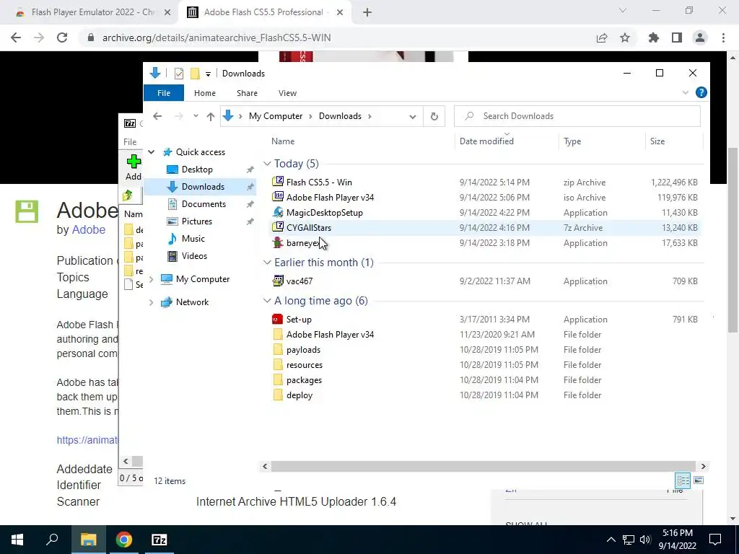739x554 pixels.
Task: Expand the My Computer tree node
Action: [152, 279]
